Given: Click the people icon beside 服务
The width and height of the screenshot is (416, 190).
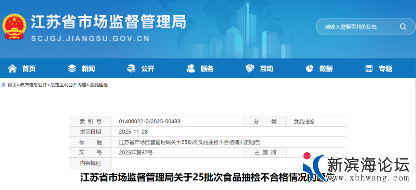Looking at the screenshot, I should click(x=191, y=69).
